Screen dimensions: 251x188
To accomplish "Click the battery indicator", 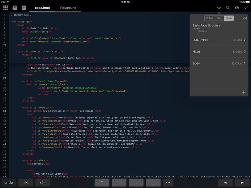I will click(x=247, y=2).
